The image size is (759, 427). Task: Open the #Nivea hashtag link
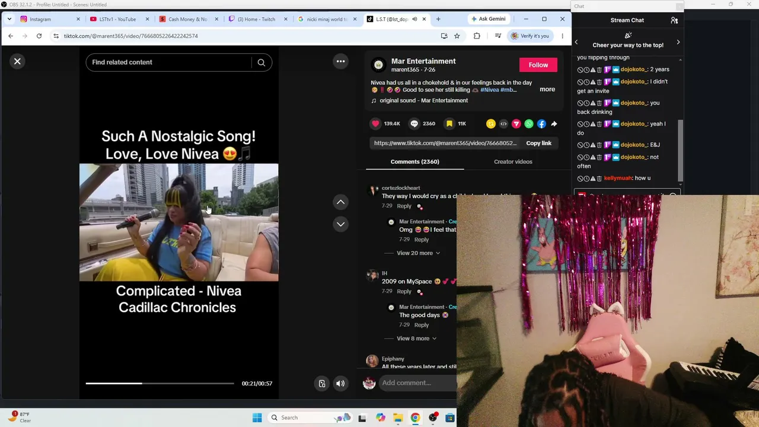pos(489,90)
